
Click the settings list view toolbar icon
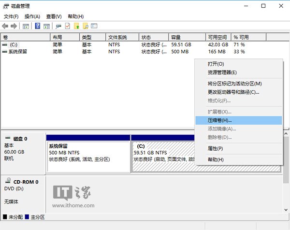click(x=94, y=26)
